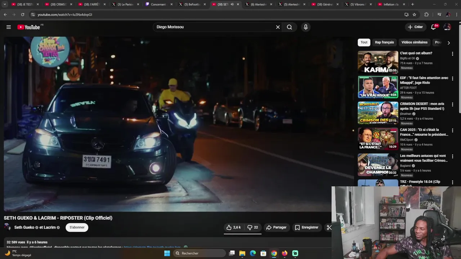461x259 pixels.
Task: Open the Lacrim channel name link
Action: [x=50, y=227]
